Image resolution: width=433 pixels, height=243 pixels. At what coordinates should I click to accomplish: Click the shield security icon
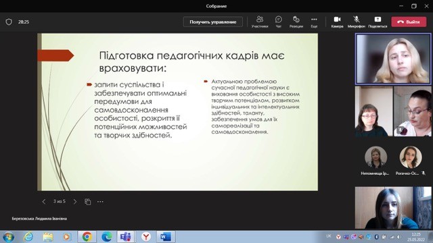click(x=9, y=22)
